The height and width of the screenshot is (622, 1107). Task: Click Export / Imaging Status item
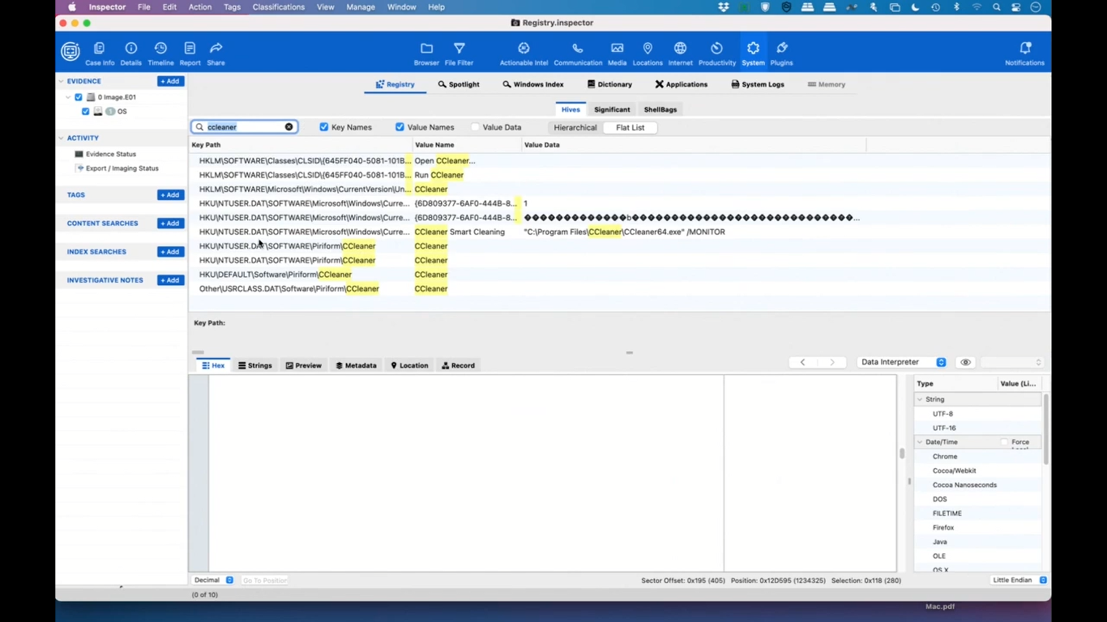pos(122,168)
